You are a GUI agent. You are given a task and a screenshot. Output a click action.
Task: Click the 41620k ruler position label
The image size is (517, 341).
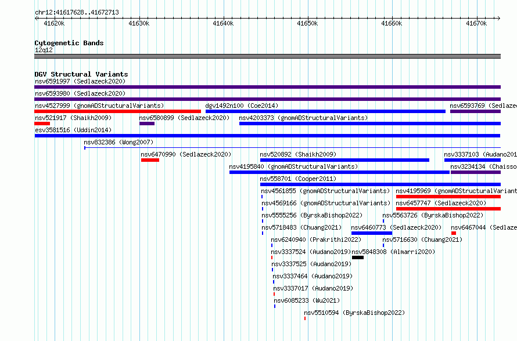pos(54,23)
